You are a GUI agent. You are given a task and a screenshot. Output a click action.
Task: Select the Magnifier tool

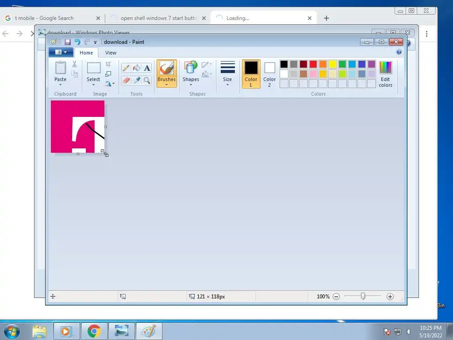click(147, 80)
